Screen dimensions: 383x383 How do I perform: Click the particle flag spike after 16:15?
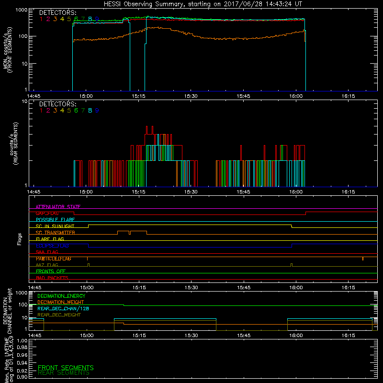pyautogui.click(x=363, y=259)
